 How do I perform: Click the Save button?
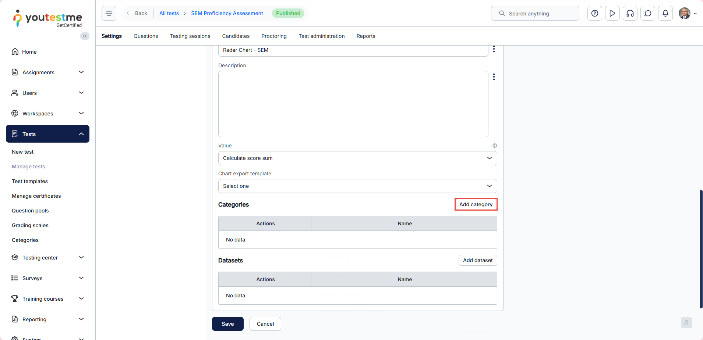coord(227,324)
